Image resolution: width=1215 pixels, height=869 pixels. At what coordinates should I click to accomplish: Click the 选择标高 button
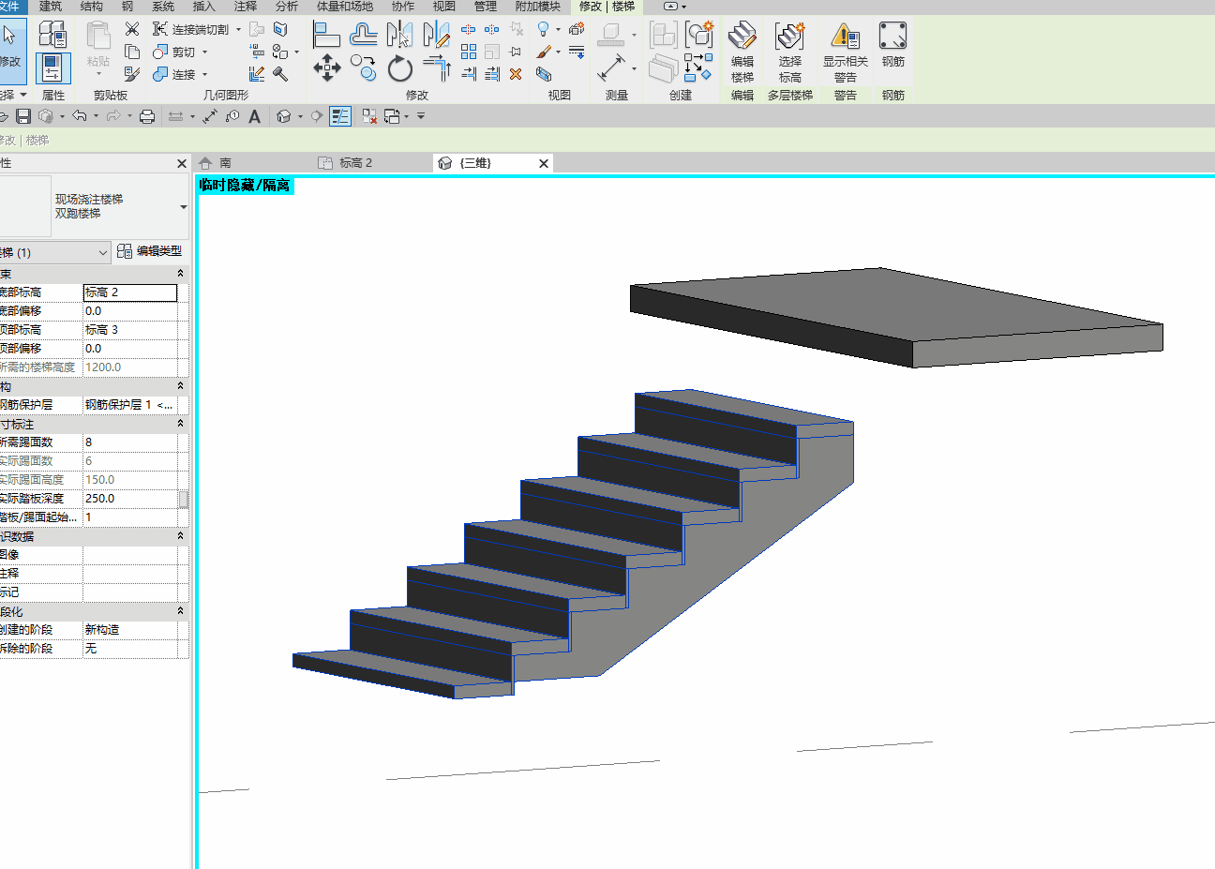point(790,52)
